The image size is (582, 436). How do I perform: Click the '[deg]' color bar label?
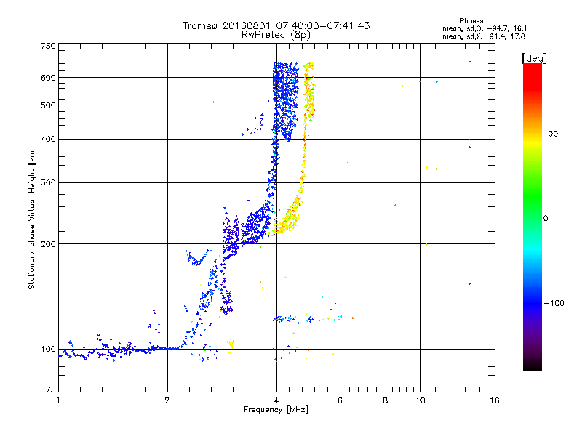pos(534,58)
